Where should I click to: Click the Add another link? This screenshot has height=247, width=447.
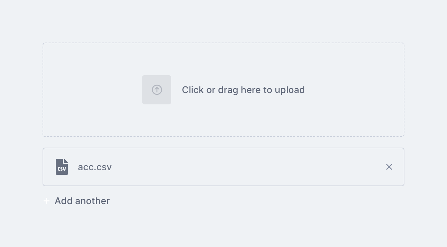click(82, 201)
